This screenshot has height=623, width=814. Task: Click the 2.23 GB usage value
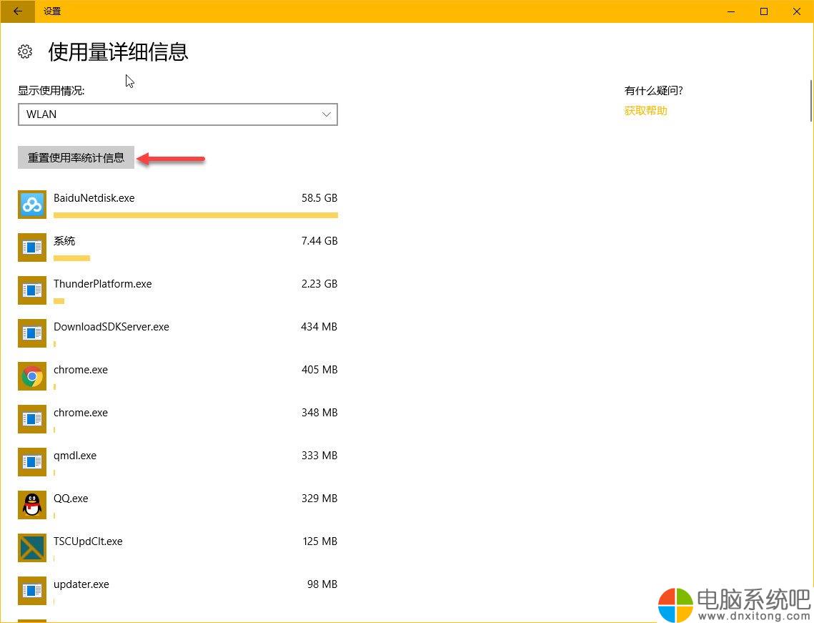pos(319,284)
